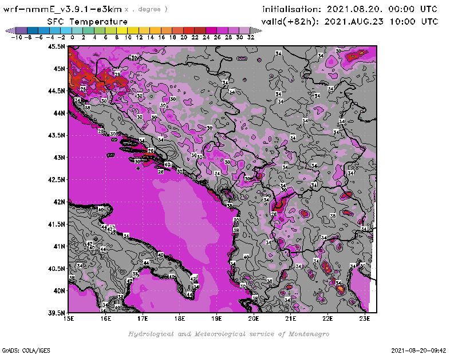Select the '43.5N' latitude label

click(x=56, y=135)
